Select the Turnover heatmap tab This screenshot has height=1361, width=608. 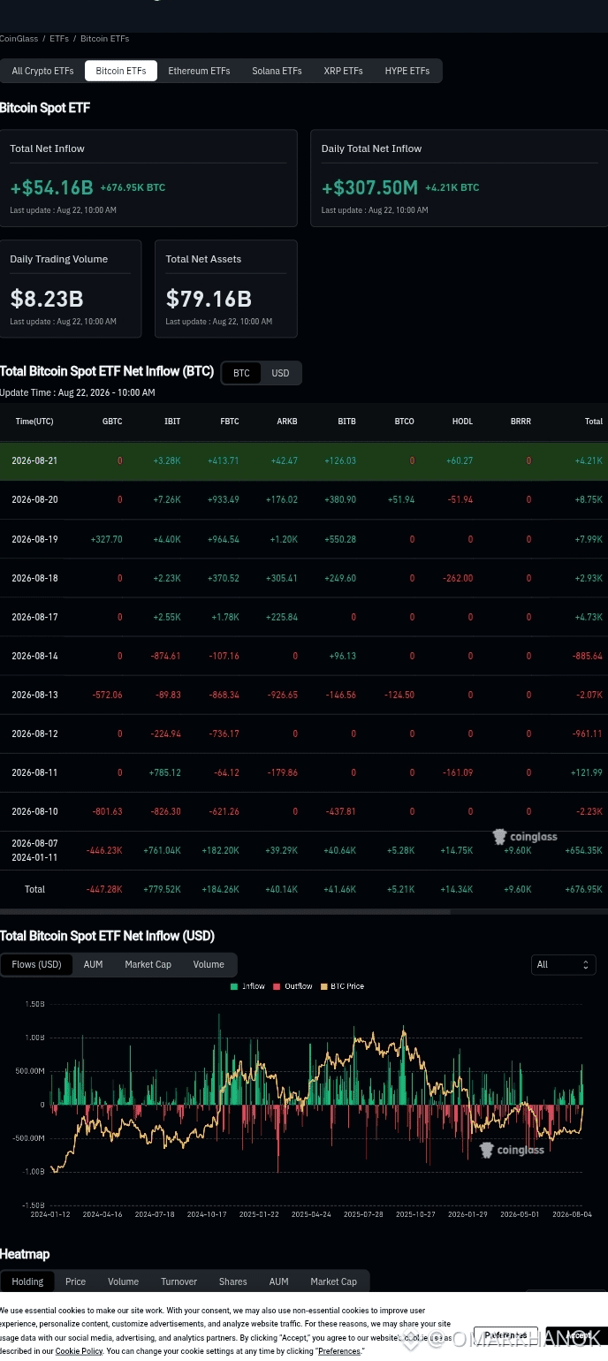point(179,1281)
